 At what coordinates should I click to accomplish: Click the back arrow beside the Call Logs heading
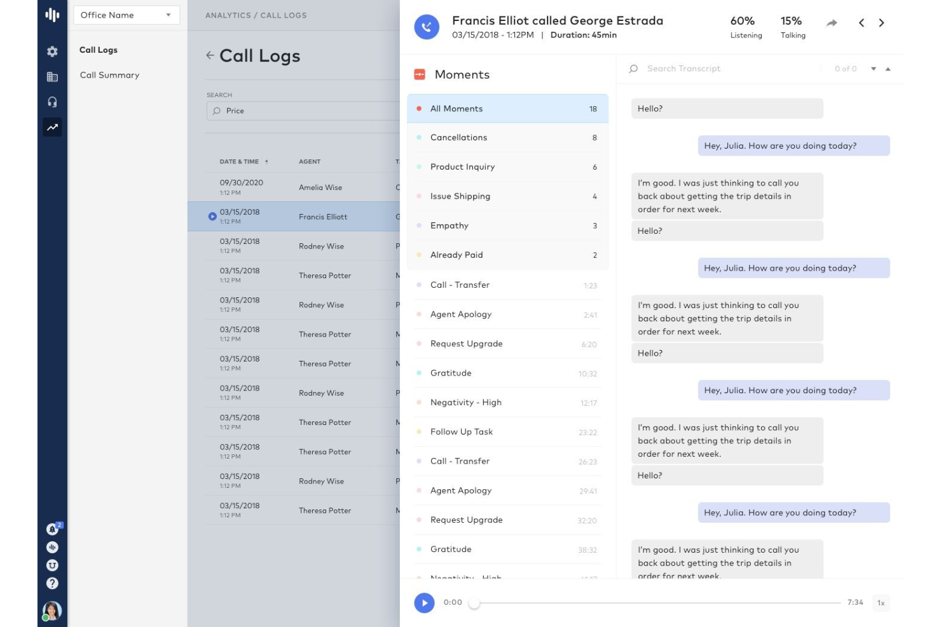pos(210,55)
